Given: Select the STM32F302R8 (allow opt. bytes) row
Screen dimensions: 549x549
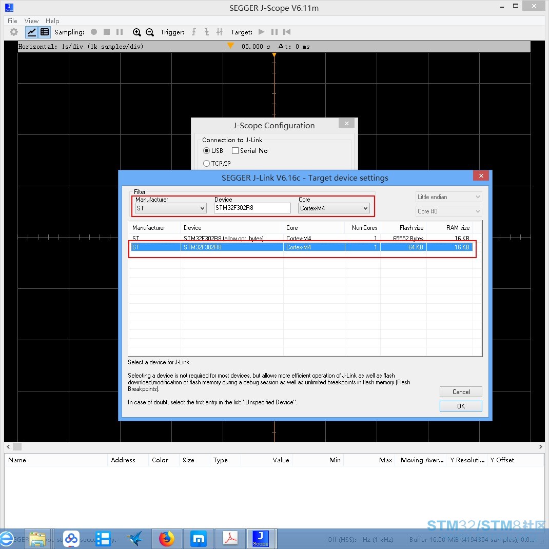Looking at the screenshot, I should [x=301, y=238].
